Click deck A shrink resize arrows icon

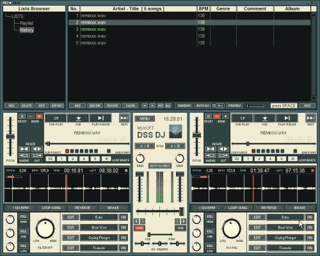point(24,149)
